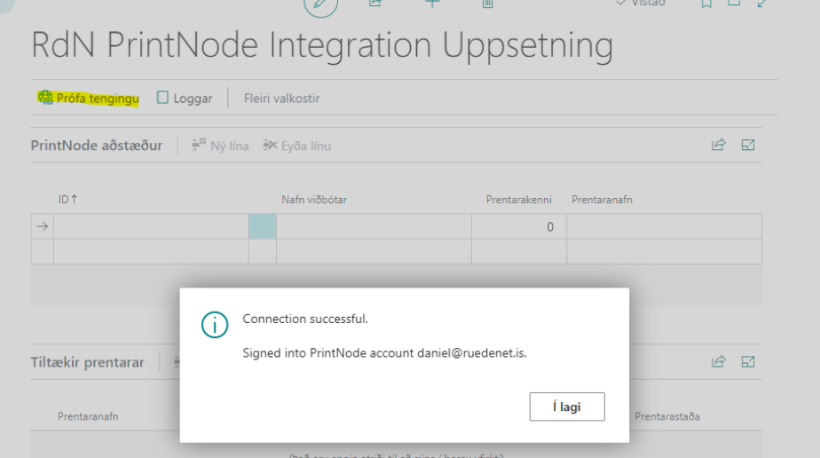Image resolution: width=820 pixels, height=458 pixels.
Task: Share the PrintNode aðstæður list
Action: [x=719, y=145]
